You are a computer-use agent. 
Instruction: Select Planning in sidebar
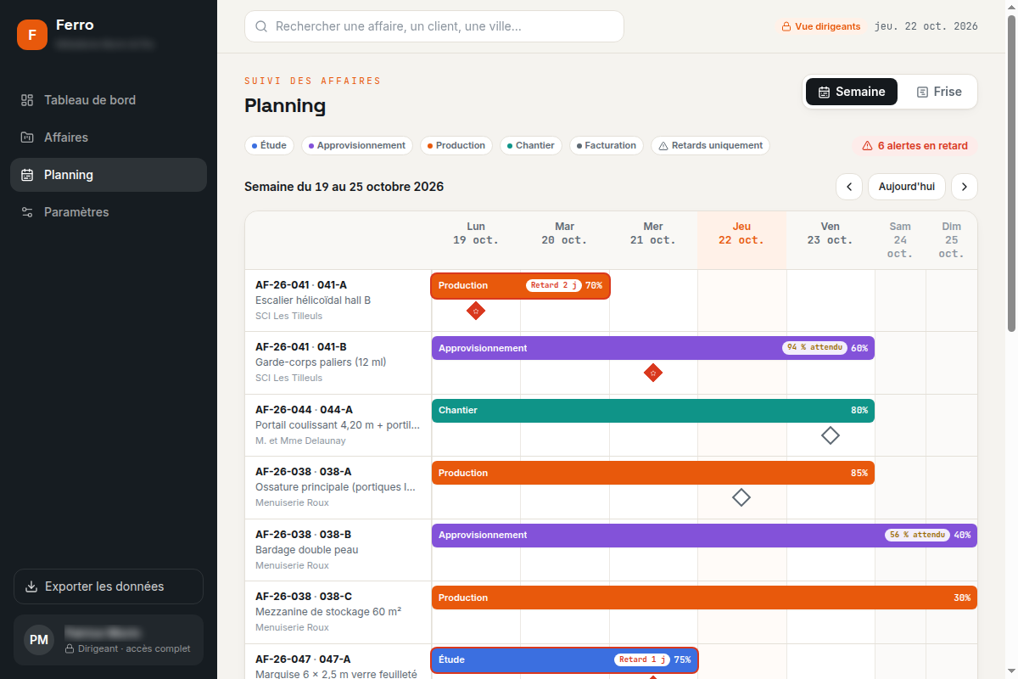(109, 175)
